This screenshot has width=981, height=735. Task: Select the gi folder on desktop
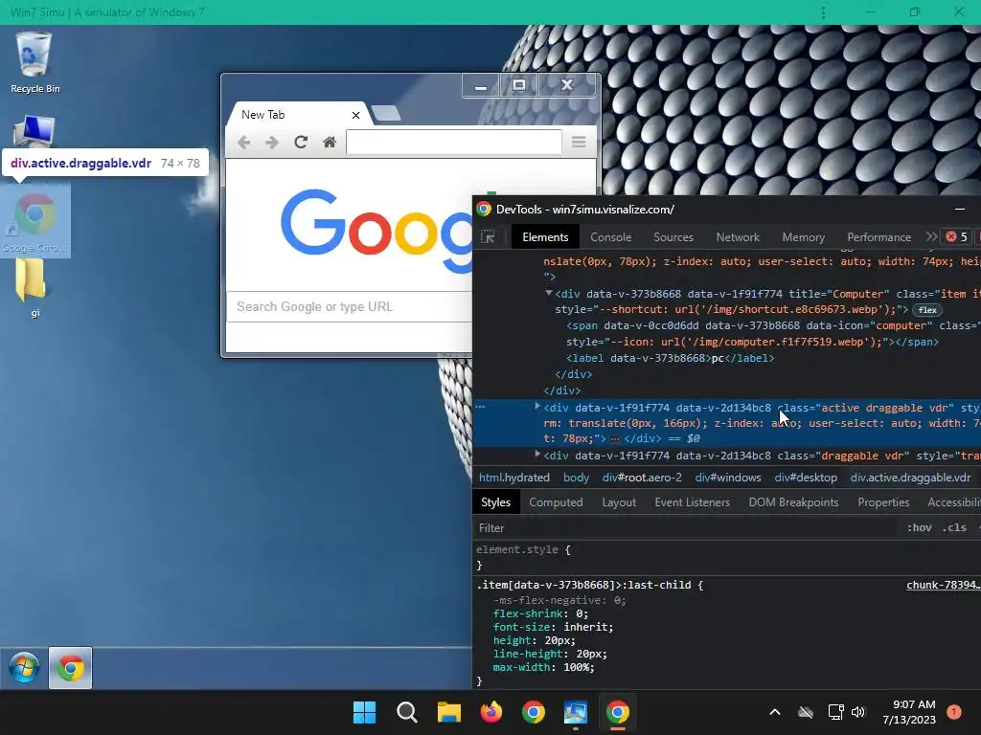[x=33, y=287]
